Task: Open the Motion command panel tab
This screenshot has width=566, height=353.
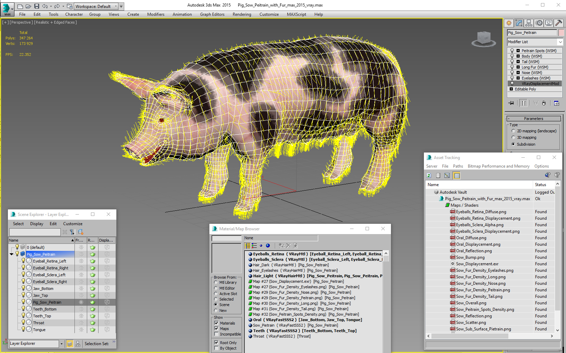Action: (x=539, y=23)
